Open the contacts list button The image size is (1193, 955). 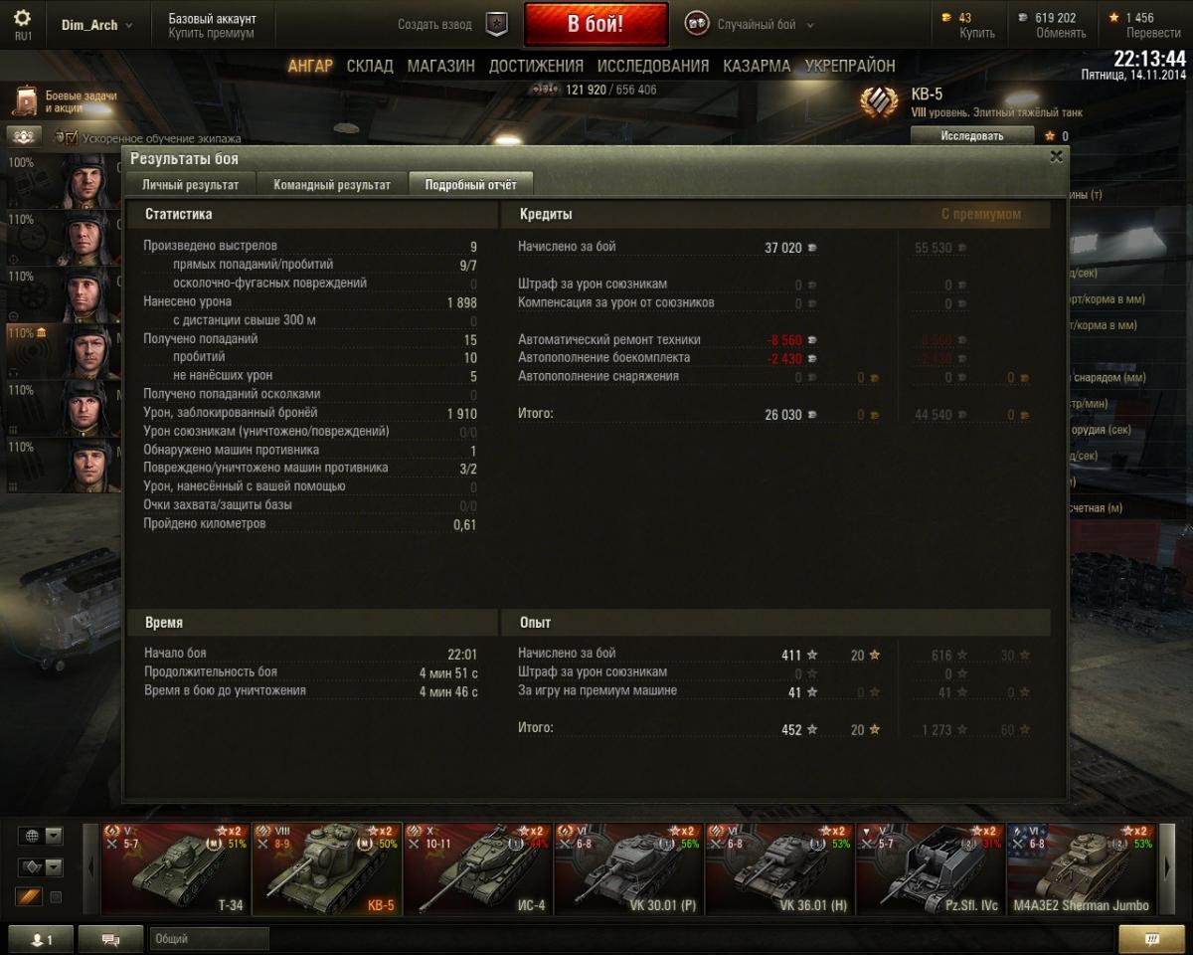[x=40, y=939]
